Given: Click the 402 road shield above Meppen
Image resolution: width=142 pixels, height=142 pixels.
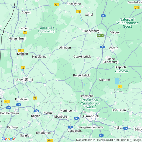Looking at the screenshot, I should [x=21, y=50].
